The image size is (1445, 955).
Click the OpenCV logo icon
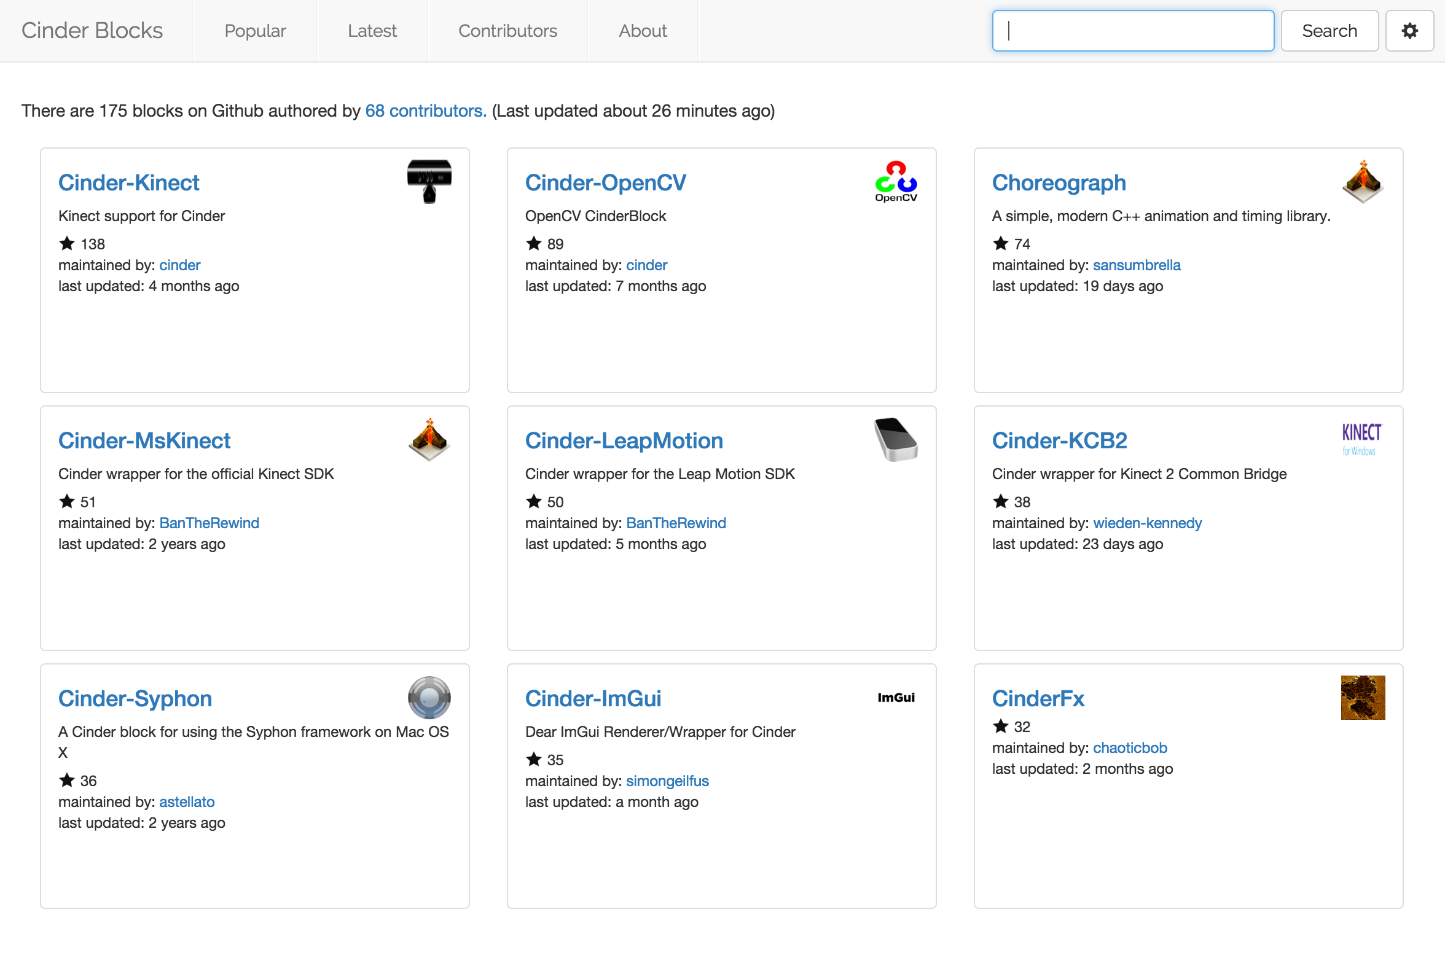click(896, 182)
